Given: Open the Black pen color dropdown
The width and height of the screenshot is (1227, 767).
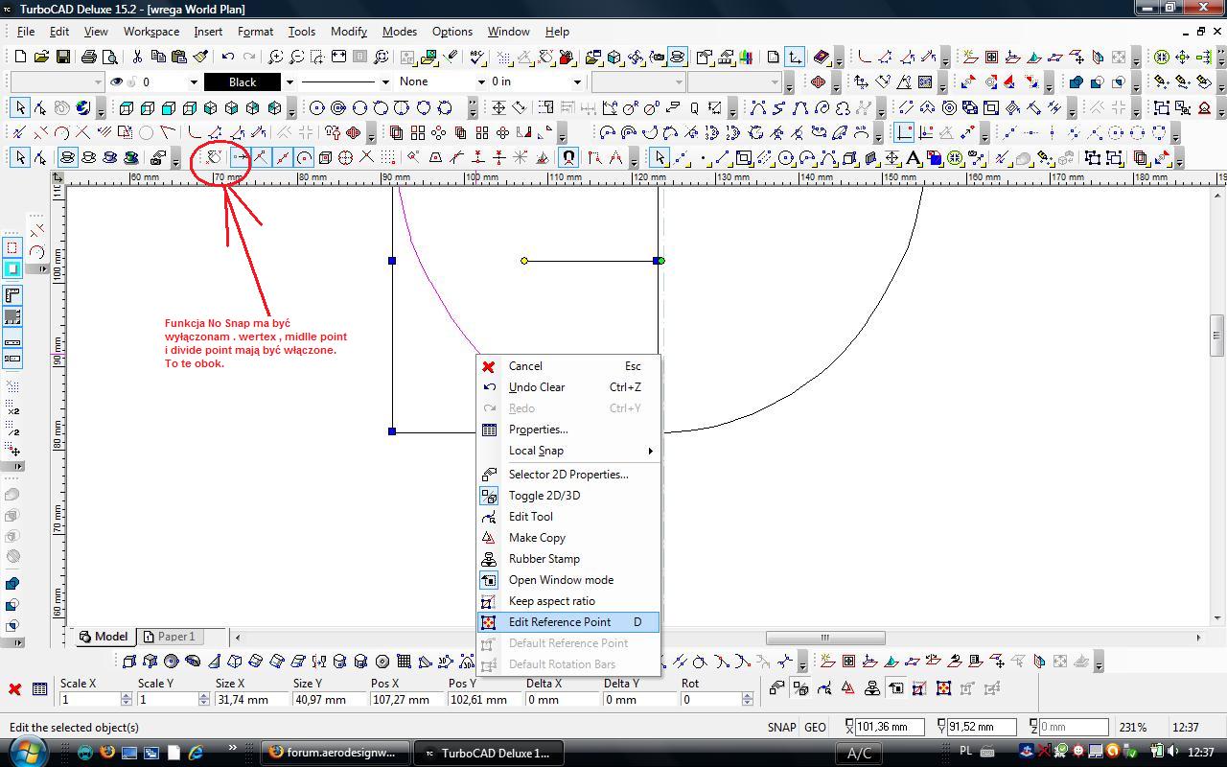Looking at the screenshot, I should coord(289,82).
